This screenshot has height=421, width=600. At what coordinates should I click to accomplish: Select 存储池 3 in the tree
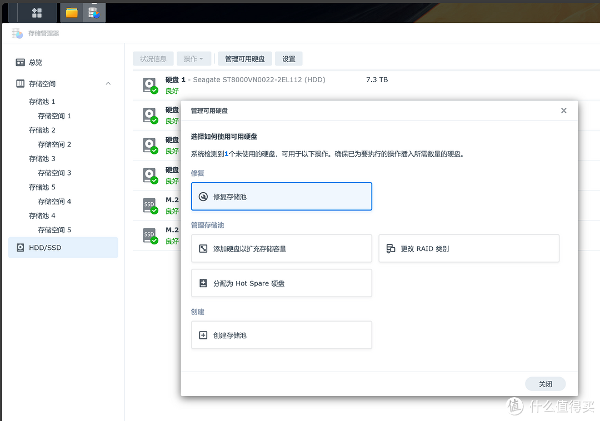(42, 158)
